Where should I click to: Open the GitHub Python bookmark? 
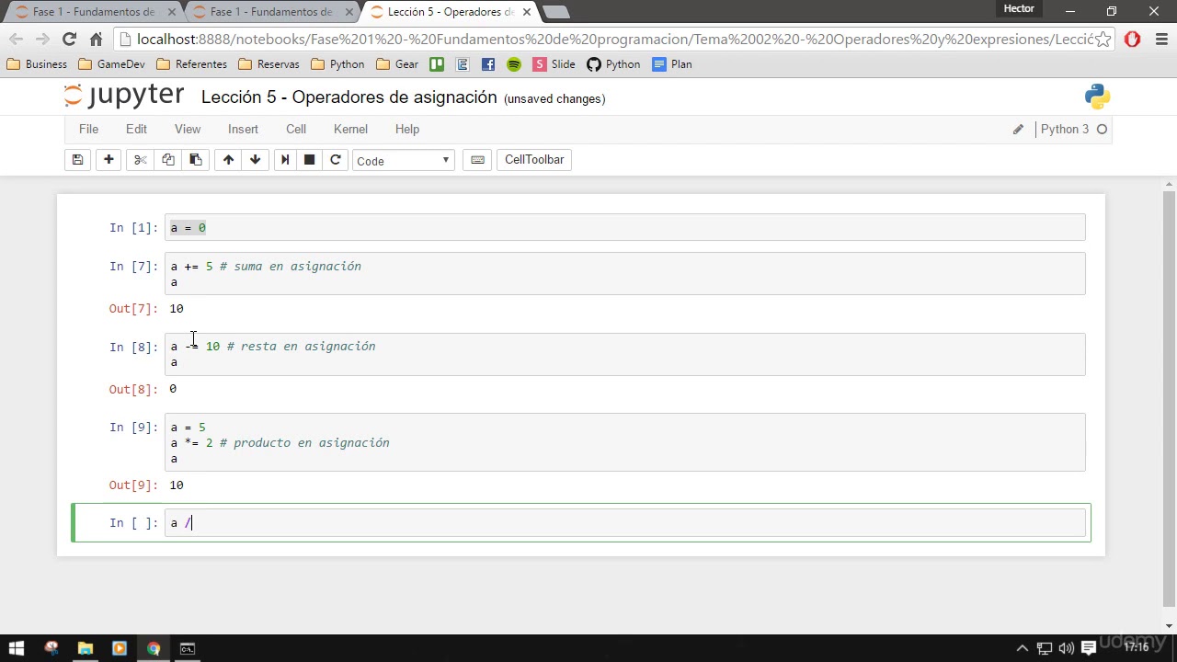[613, 64]
